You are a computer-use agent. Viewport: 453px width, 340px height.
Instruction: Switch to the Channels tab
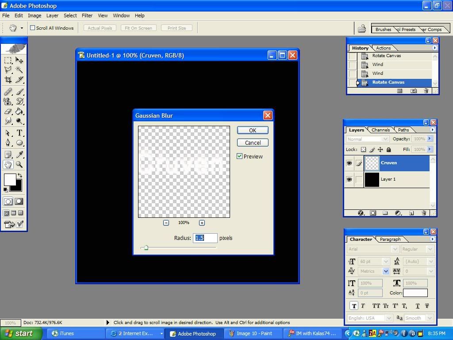point(380,130)
